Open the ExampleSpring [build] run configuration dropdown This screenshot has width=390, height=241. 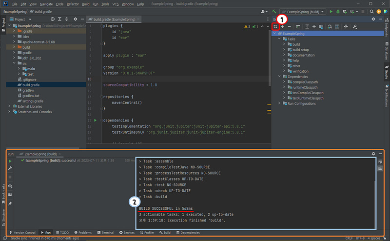coord(303,12)
